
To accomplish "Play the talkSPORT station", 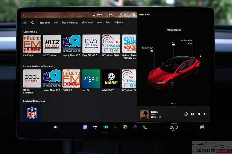I will pyautogui.click(x=111, y=79).
